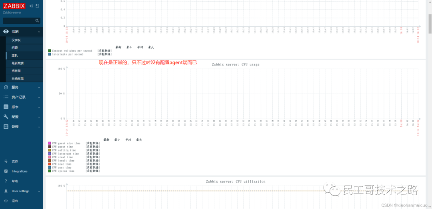Click the scrollbar down arrow
432x209 pixels.
tap(430, 207)
